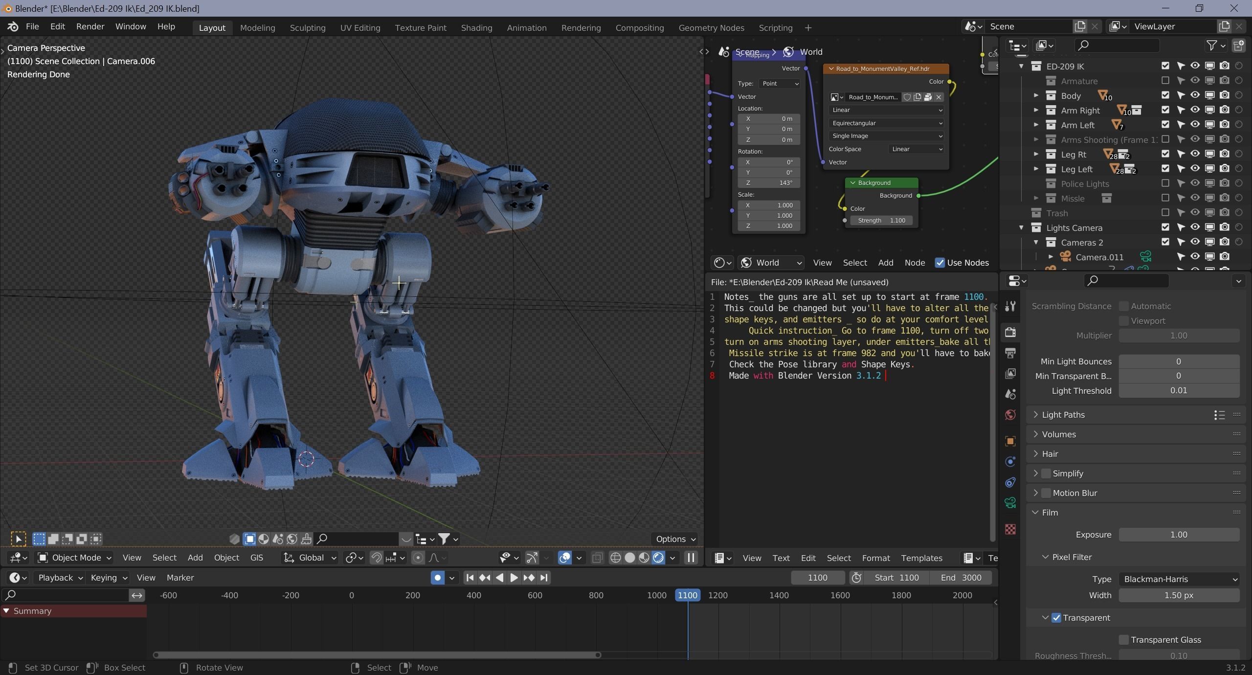This screenshot has width=1252, height=675.
Task: Open the Object Mode dropdown
Action: pyautogui.click(x=75, y=558)
